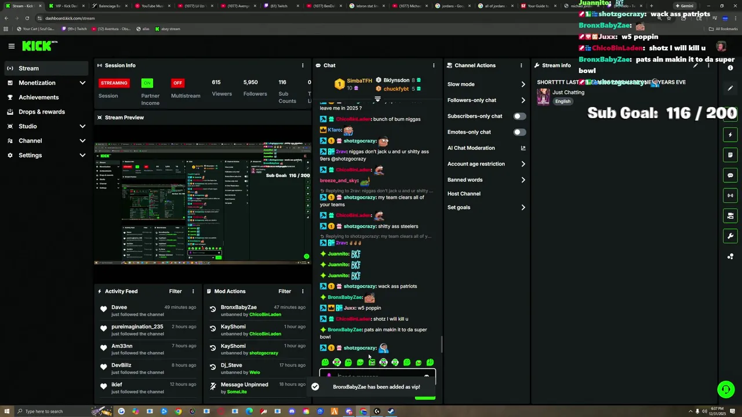Image resolution: width=742 pixels, height=417 pixels.
Task: Toggle the ON Partner Income indicator
Action: pos(147,83)
